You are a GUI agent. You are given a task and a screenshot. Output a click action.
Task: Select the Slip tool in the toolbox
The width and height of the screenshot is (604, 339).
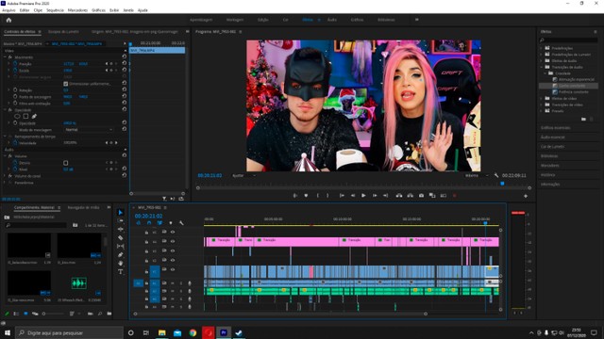coord(120,247)
